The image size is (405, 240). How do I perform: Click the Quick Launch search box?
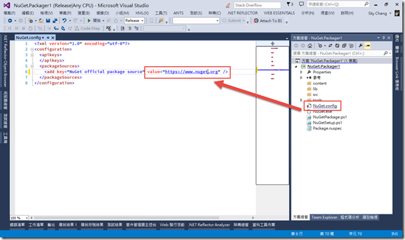coord(338,4)
